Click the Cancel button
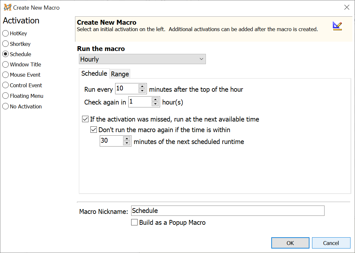Image resolution: width=355 pixels, height=253 pixels. pos(331,243)
